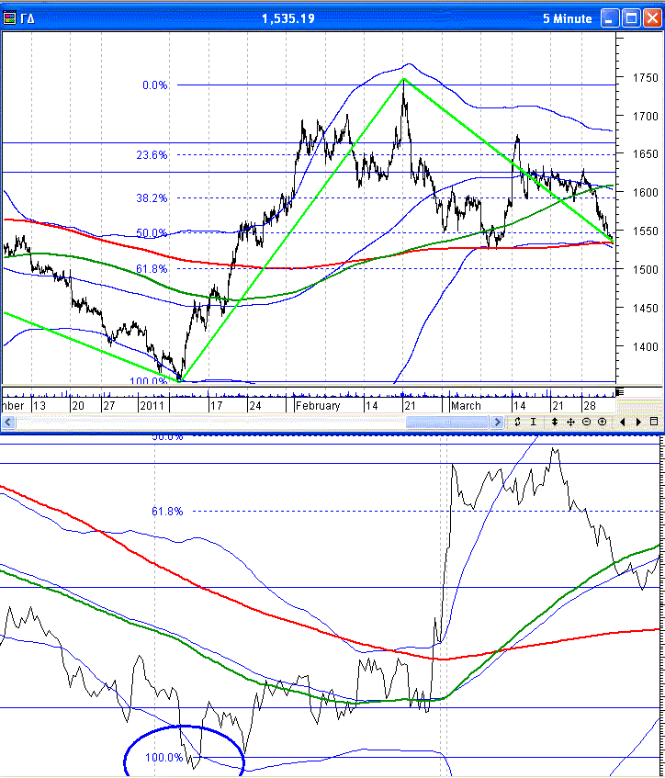
Task: Select the 61.8% Fibonacci label in upper chart
Action: coord(152,269)
